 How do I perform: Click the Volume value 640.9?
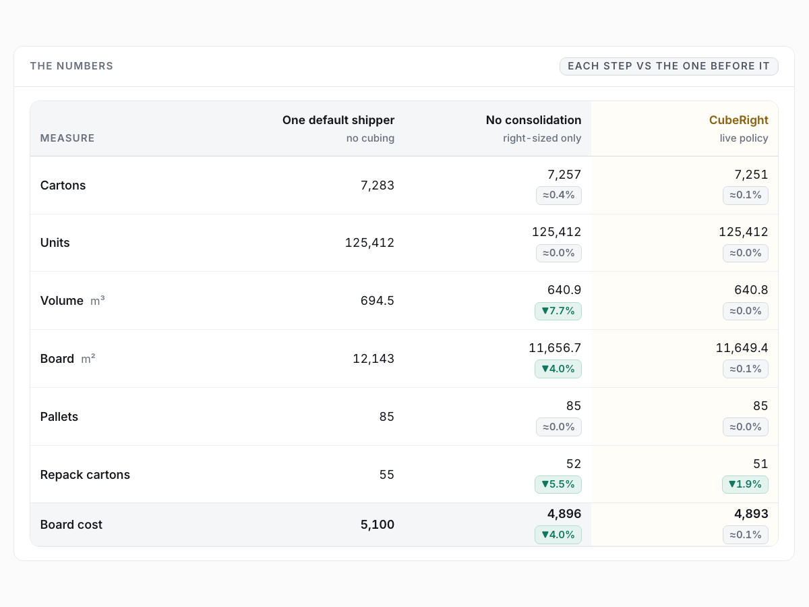[564, 290]
